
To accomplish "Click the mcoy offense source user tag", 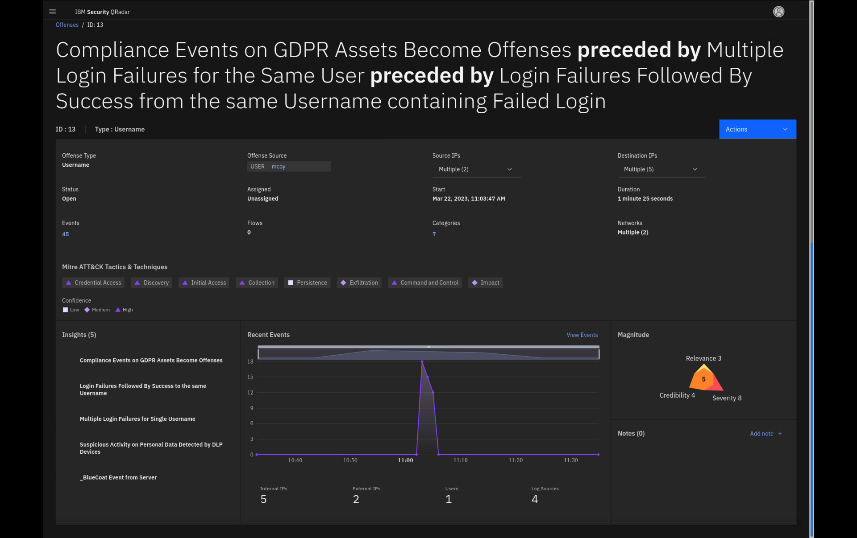I will click(278, 167).
